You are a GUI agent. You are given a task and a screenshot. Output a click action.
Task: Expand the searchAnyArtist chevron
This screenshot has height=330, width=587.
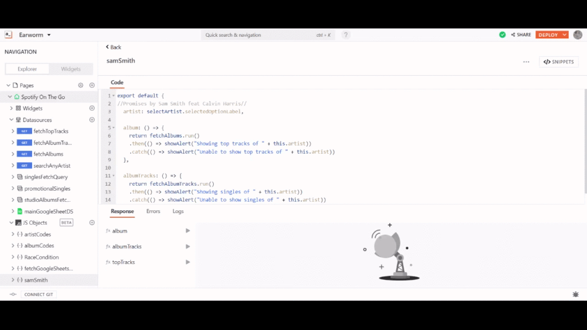coord(13,166)
